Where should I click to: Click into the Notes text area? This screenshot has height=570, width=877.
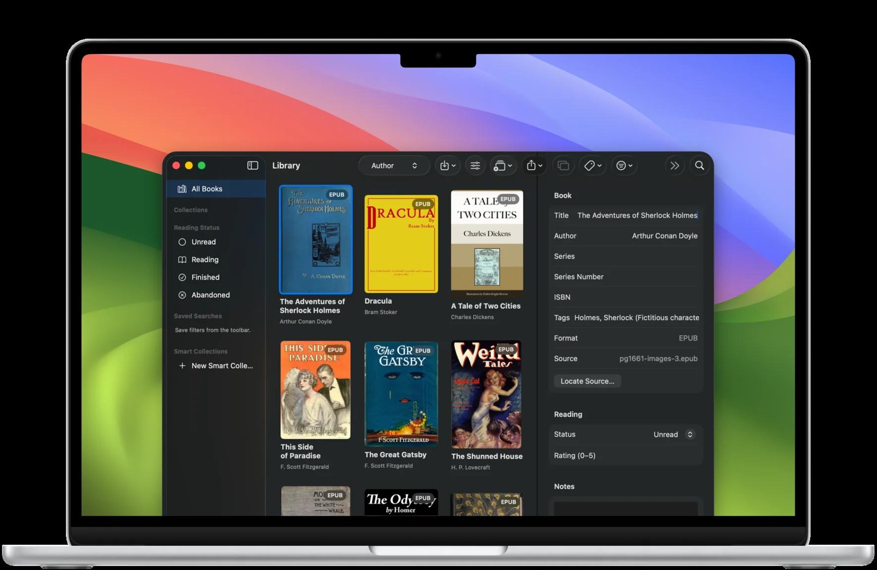pyautogui.click(x=626, y=509)
